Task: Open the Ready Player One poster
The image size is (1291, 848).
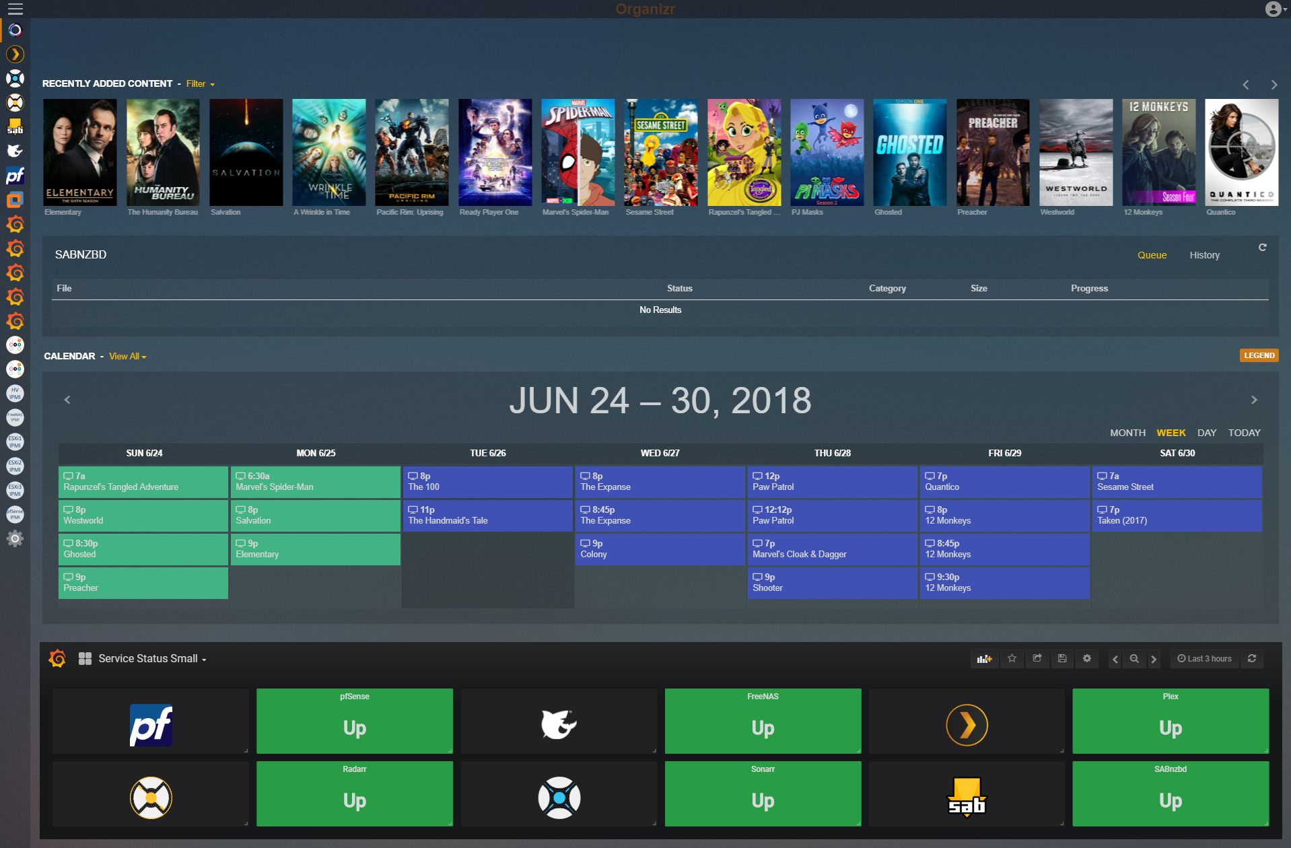Action: (495, 153)
